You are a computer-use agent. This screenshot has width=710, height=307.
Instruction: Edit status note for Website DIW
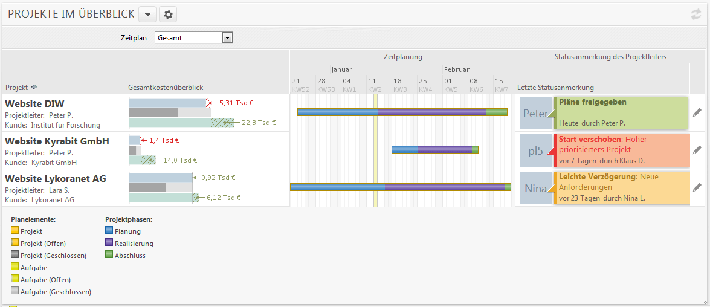pyautogui.click(x=697, y=112)
